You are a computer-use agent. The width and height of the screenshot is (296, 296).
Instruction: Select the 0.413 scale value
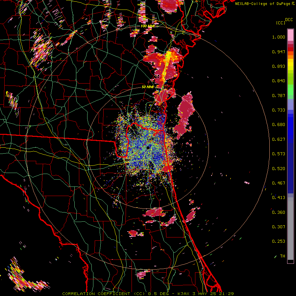tap(279, 198)
